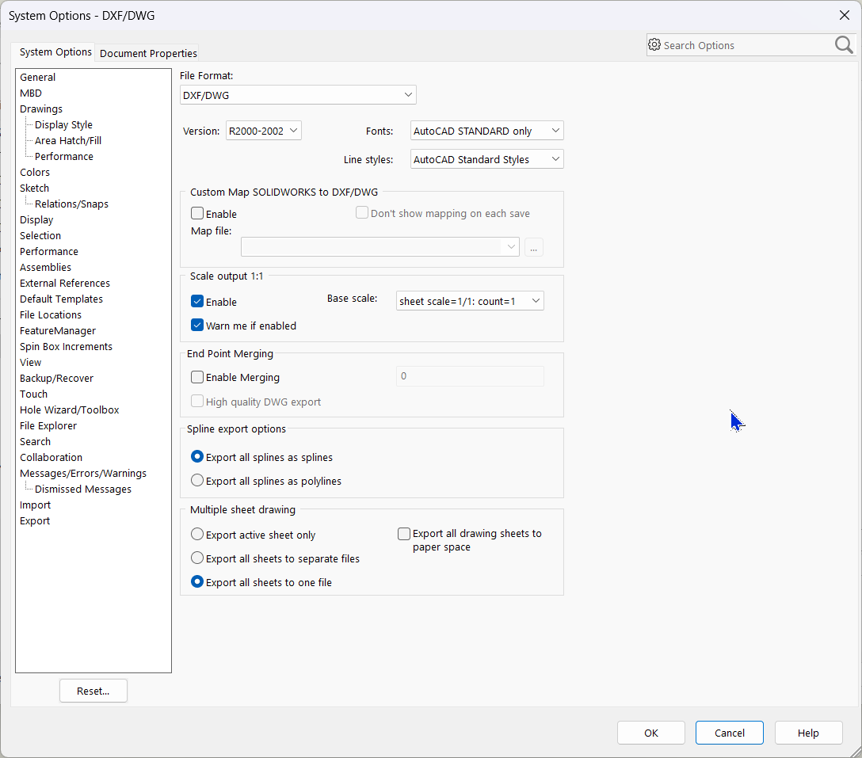The image size is (862, 758).
Task: Select Export all splines as splines
Action: click(196, 456)
